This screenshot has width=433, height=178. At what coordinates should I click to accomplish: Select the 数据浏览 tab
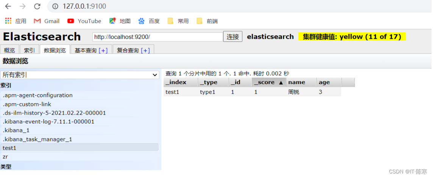tap(55, 50)
